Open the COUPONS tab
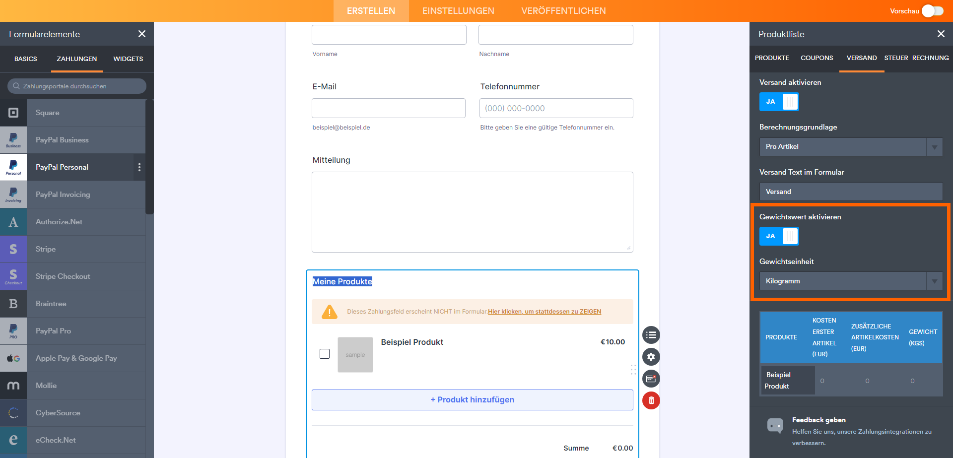This screenshot has width=953, height=458. 817,58
